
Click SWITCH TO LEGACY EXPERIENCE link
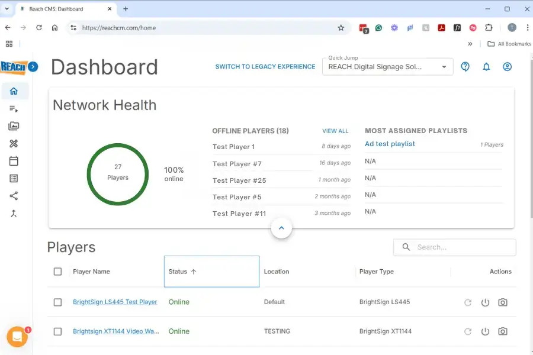(x=265, y=67)
